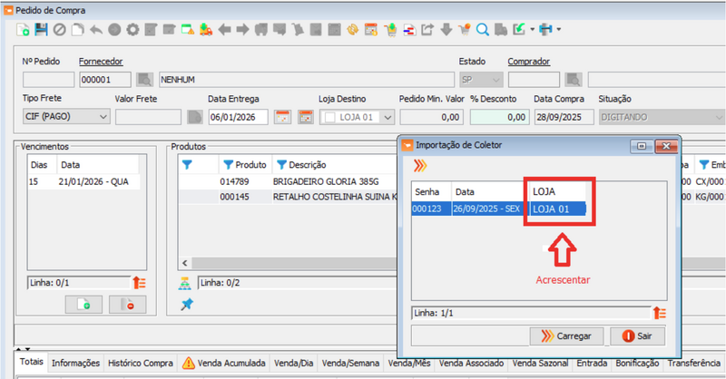Click the delivery truck with green arrow icon
The height and width of the screenshot is (379, 726).
(x=206, y=29)
